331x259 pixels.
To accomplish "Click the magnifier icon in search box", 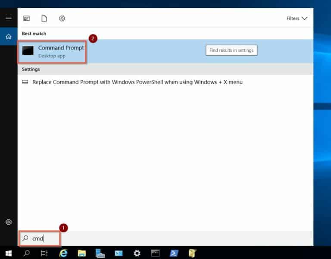I will (x=25, y=238).
